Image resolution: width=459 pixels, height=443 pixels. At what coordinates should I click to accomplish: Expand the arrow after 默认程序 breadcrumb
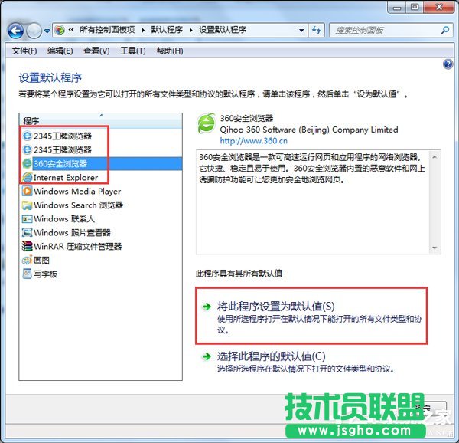pyautogui.click(x=190, y=30)
